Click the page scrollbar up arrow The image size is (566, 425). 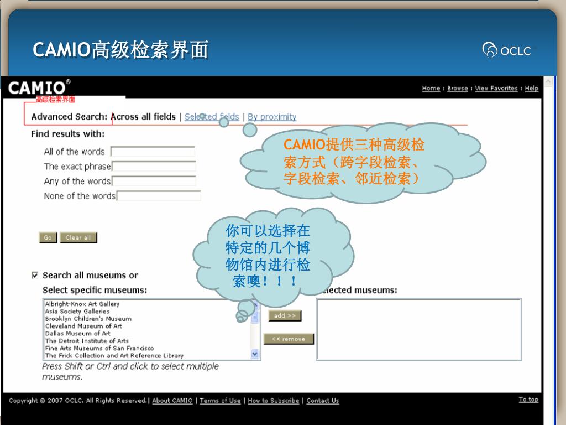[548, 81]
